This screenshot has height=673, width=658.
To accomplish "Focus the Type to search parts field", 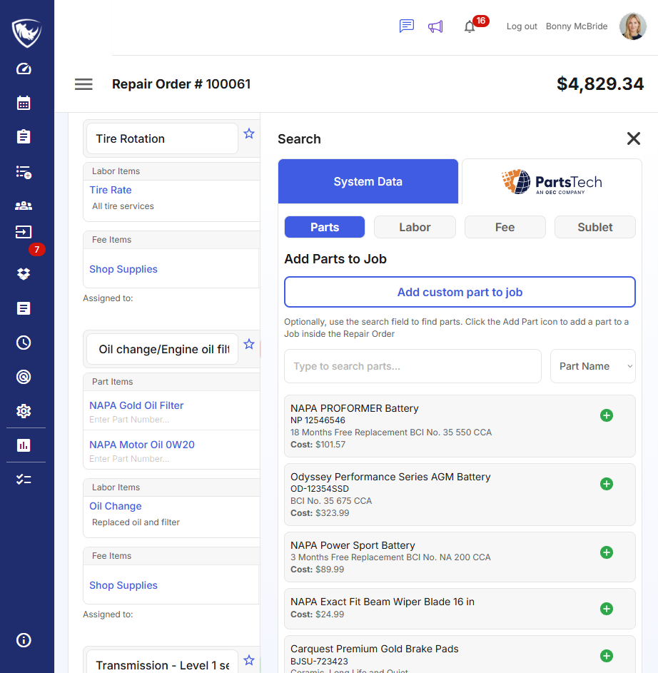I will 412,366.
